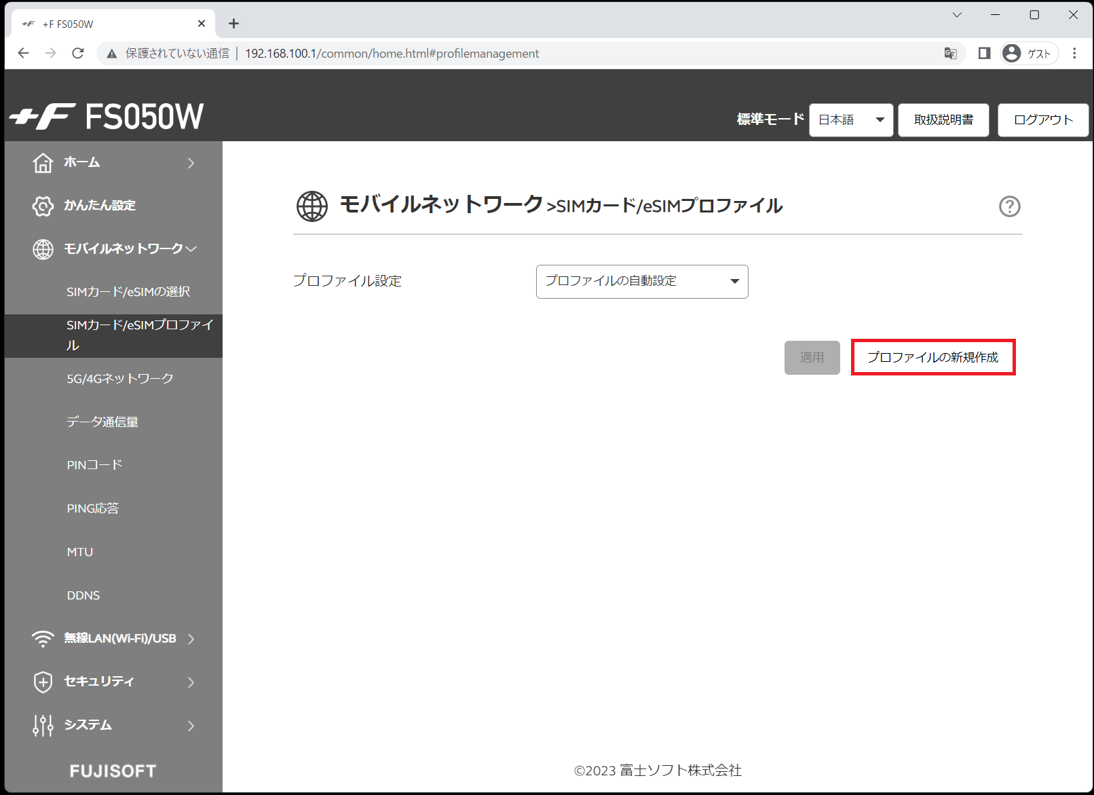
Task: Click the +F FS050W logo
Action: (x=107, y=117)
